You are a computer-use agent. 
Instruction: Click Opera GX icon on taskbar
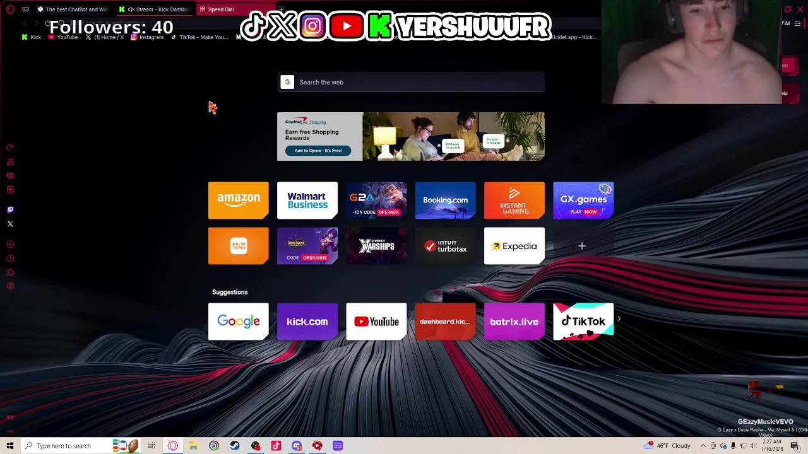point(173,446)
